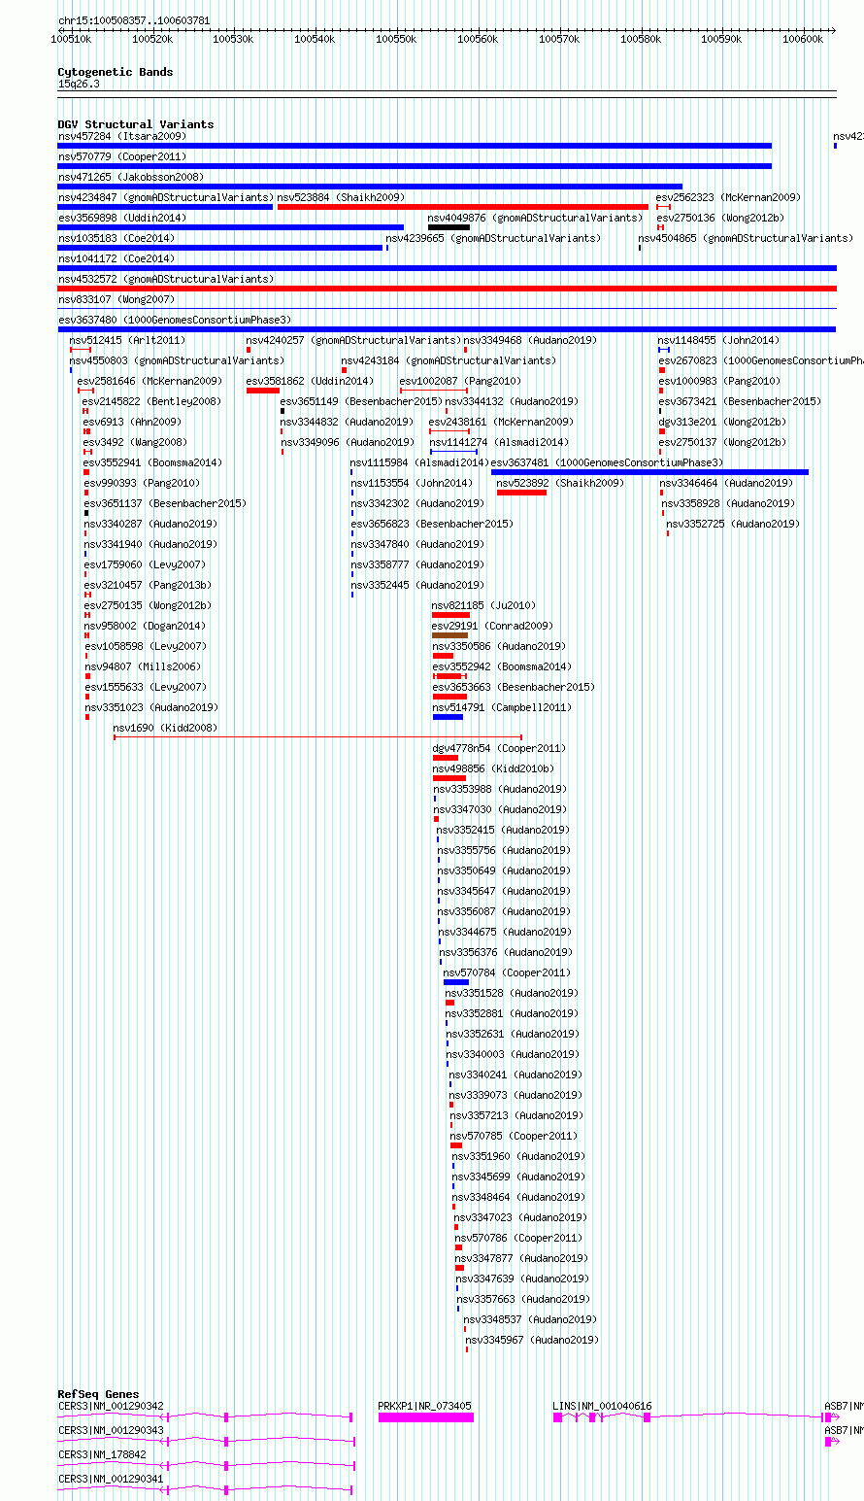Click ruler at 100550k position

tap(396, 39)
